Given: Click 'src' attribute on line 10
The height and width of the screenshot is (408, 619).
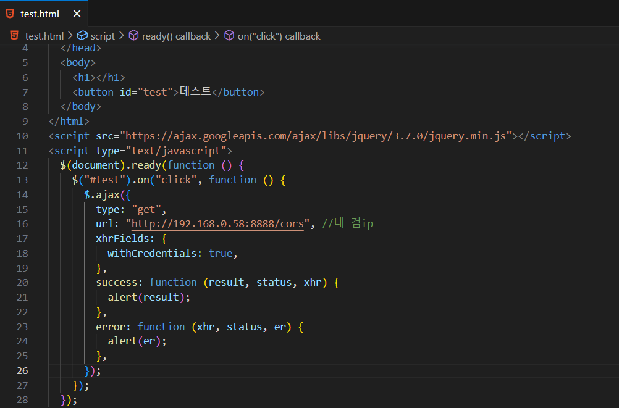Looking at the screenshot, I should [x=104, y=136].
